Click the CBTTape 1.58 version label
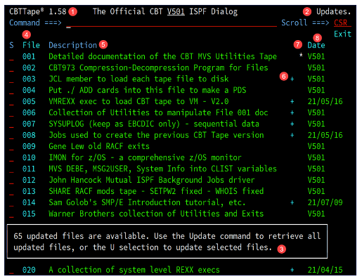 [38, 12]
